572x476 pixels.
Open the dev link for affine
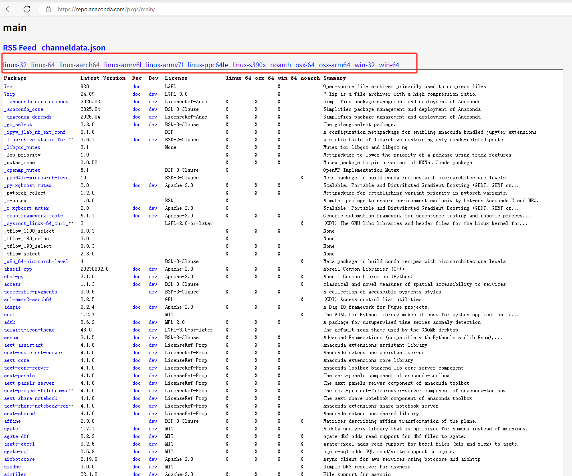[153, 421]
